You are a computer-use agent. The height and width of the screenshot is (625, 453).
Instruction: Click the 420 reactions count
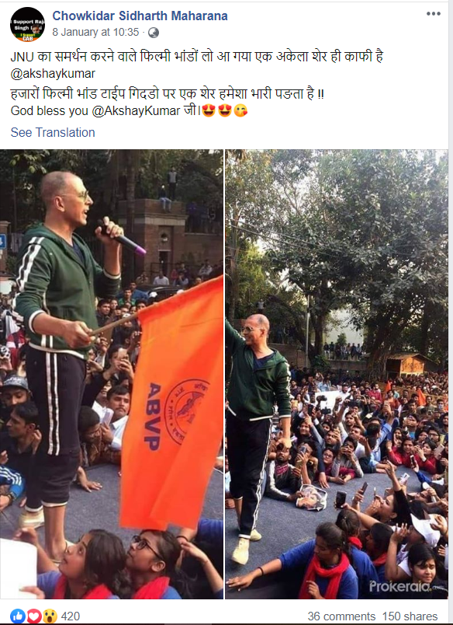[x=71, y=616]
